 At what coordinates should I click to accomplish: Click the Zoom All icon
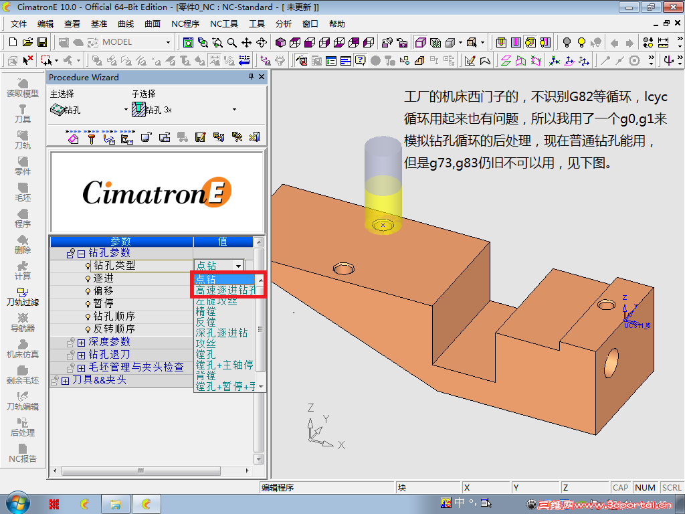pos(188,42)
